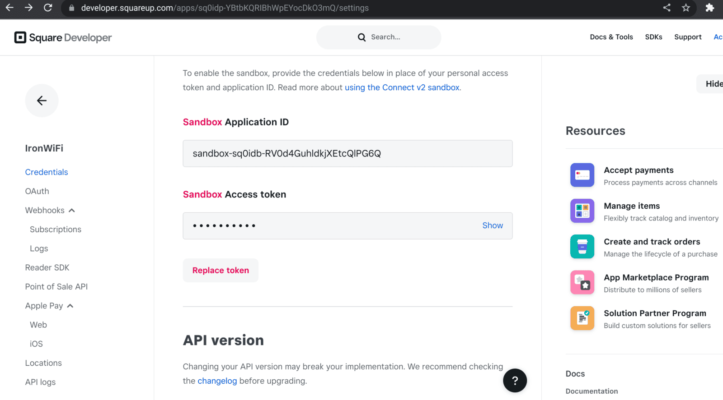The height and width of the screenshot is (400, 723).
Task: Open webhook Subscriptions page
Action: tap(56, 230)
